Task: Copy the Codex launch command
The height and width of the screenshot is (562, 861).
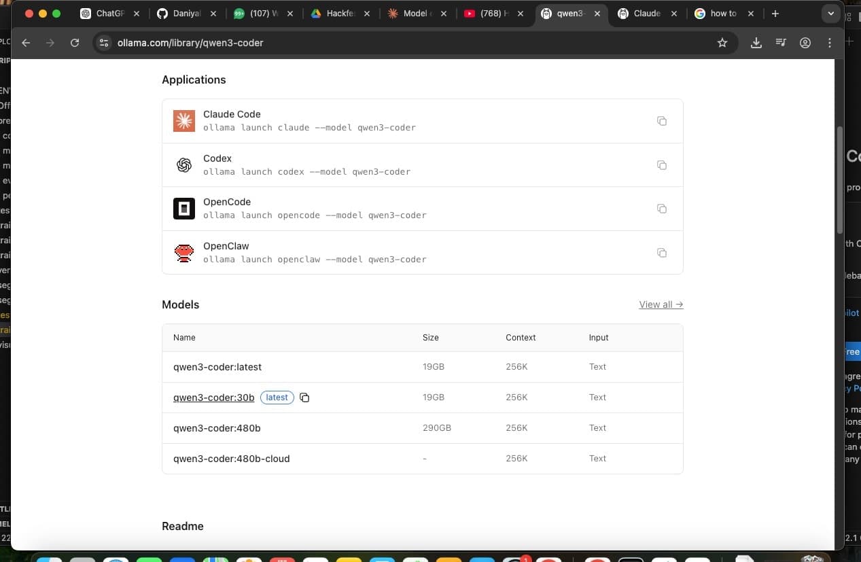Action: (661, 165)
